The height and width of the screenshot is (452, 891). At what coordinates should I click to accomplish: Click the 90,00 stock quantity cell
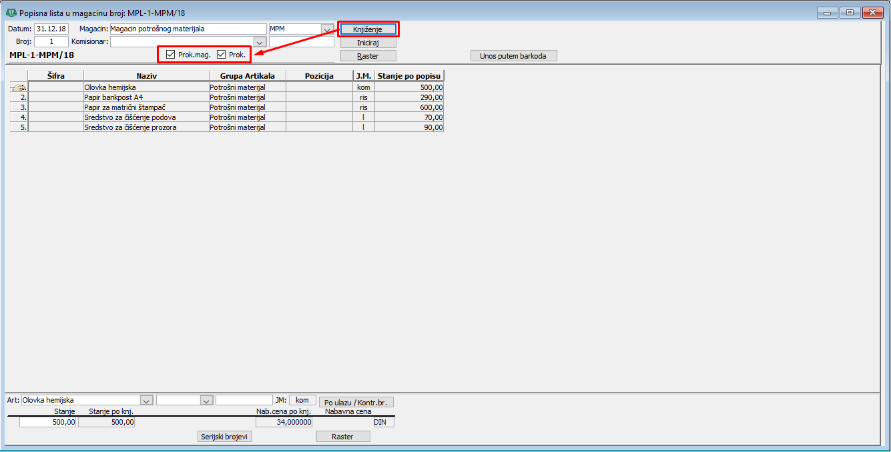click(x=409, y=127)
